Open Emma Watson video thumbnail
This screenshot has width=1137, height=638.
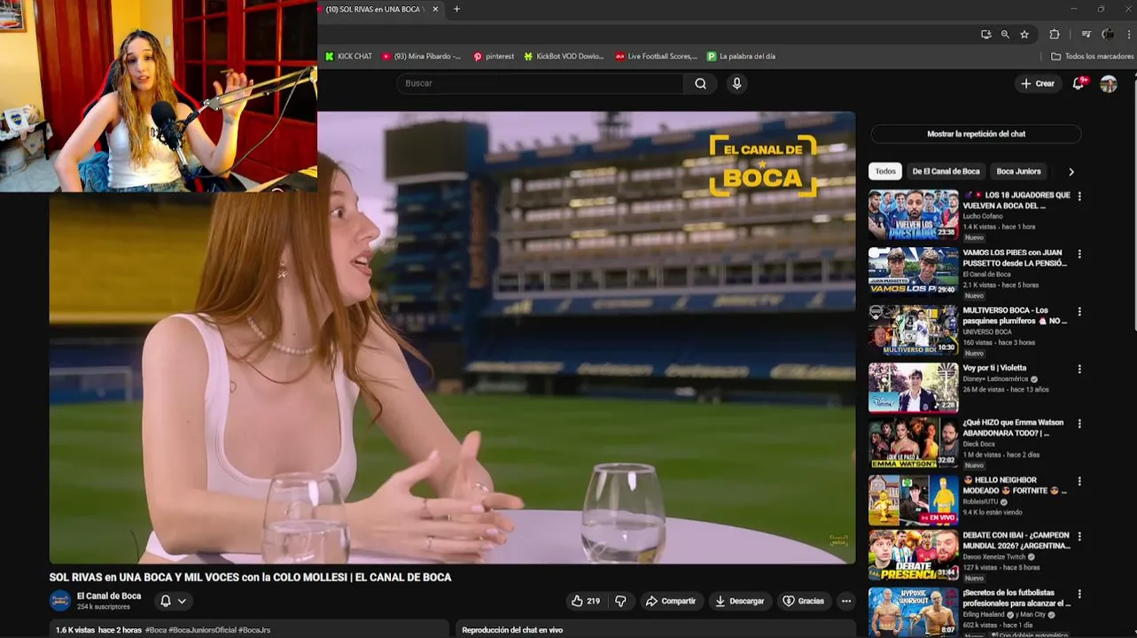(913, 442)
